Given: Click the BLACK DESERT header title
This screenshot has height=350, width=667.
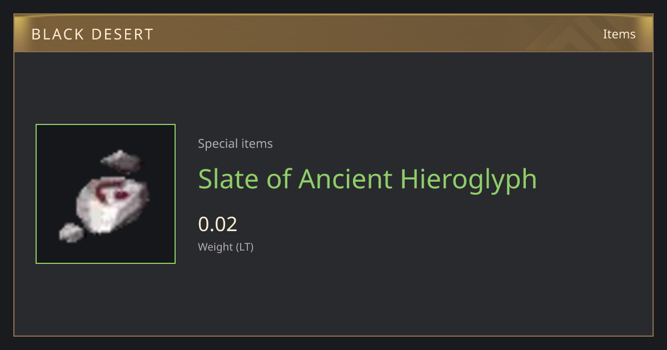Looking at the screenshot, I should pos(92,34).
